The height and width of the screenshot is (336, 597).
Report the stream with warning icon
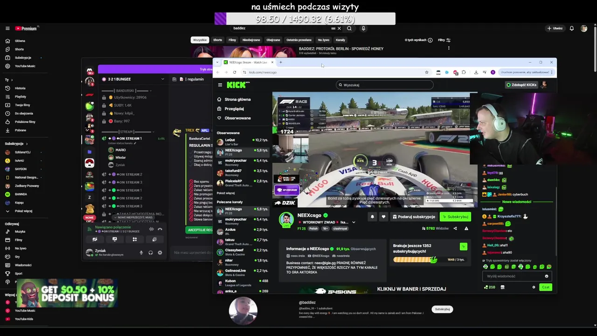[x=466, y=229]
